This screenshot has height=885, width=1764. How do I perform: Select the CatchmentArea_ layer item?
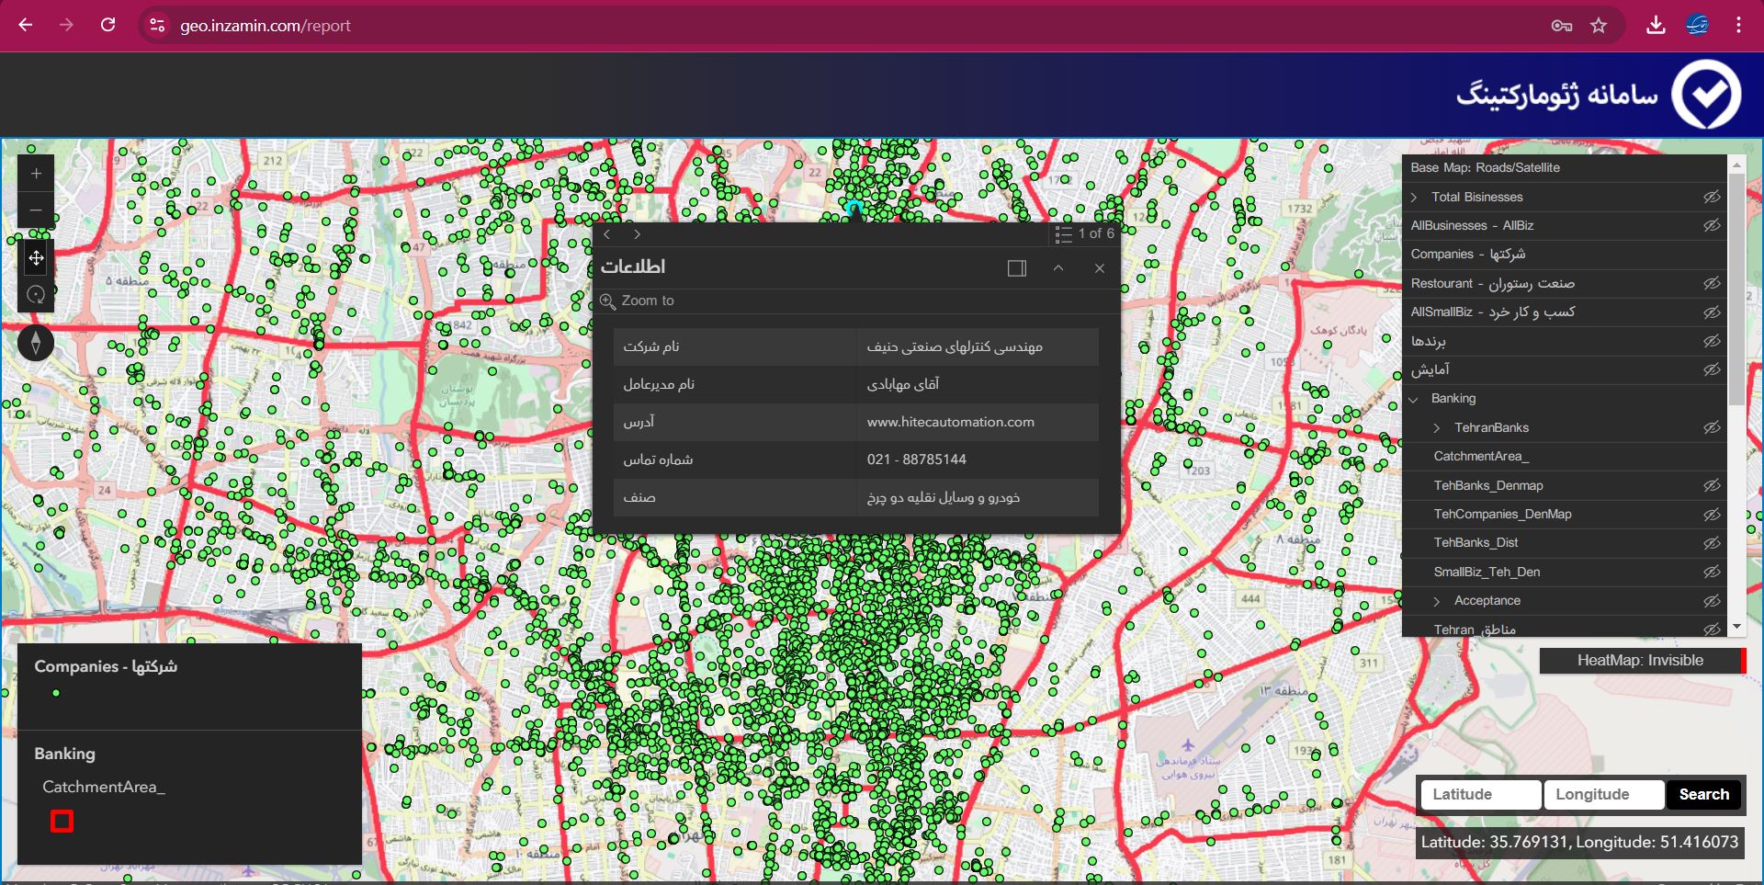tap(1480, 457)
